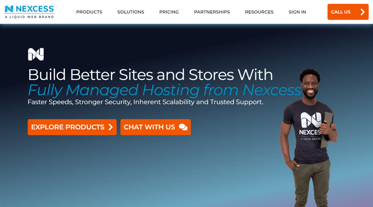Viewport: 373px width, 207px height.
Task: Click the 'A Liquid Web Brand' tagline
Action: point(29,17)
